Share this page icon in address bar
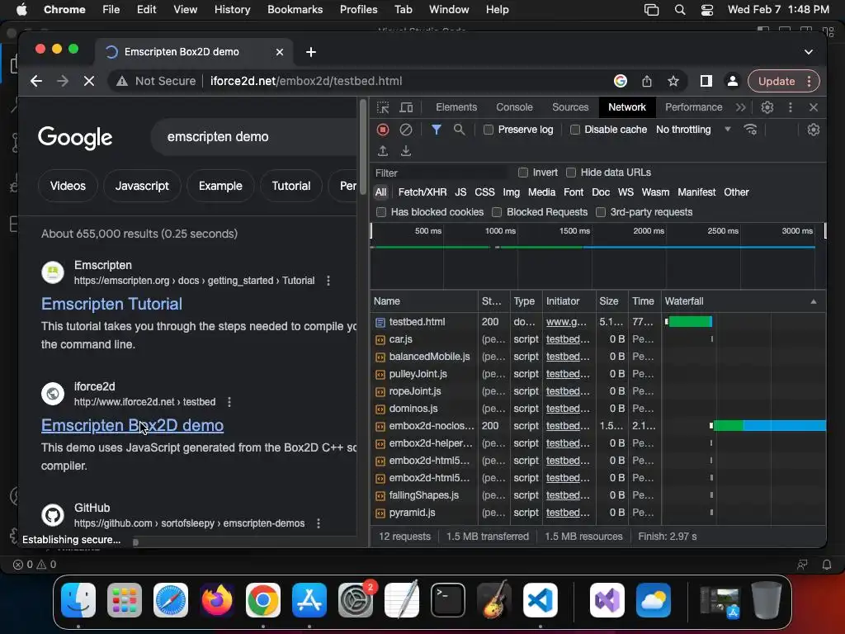The image size is (845, 634). pos(647,81)
